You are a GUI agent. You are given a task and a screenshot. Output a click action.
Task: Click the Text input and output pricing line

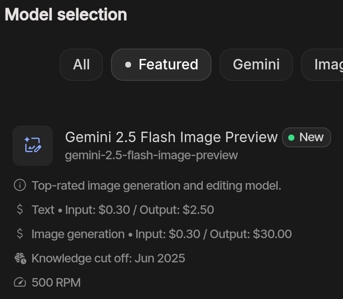coord(123,210)
